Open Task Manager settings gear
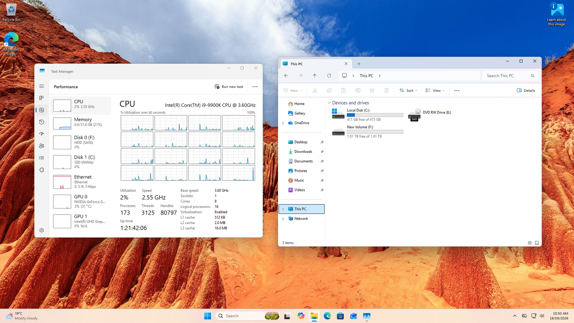This screenshot has height=323, width=574. coord(42,230)
